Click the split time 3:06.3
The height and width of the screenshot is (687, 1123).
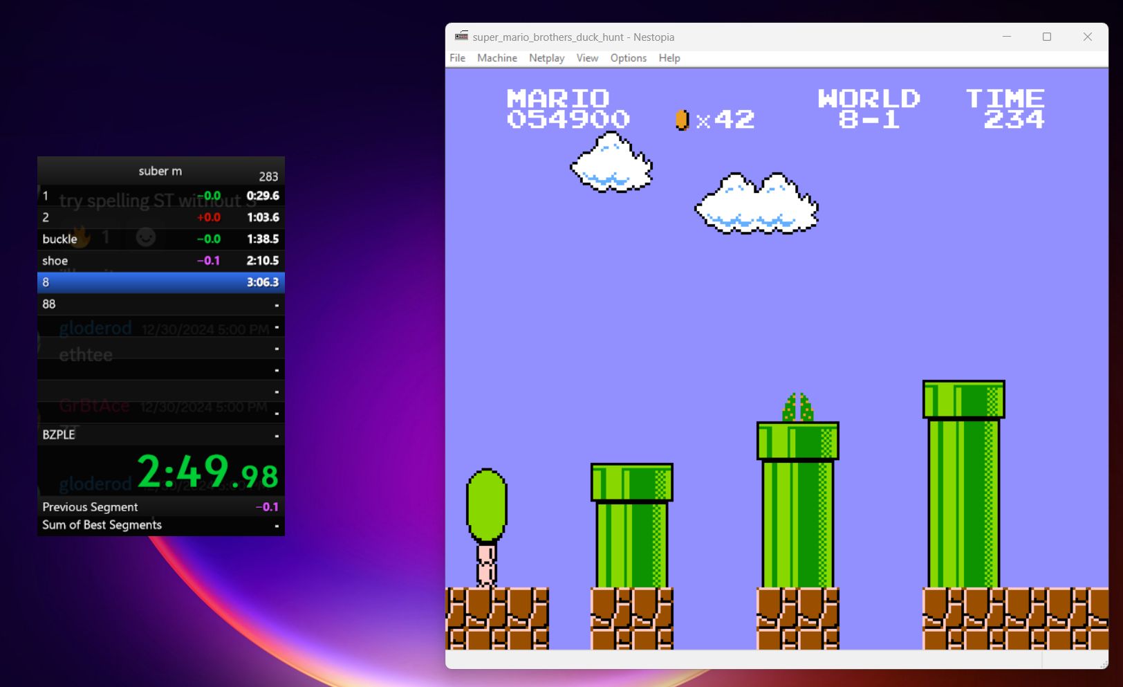263,282
